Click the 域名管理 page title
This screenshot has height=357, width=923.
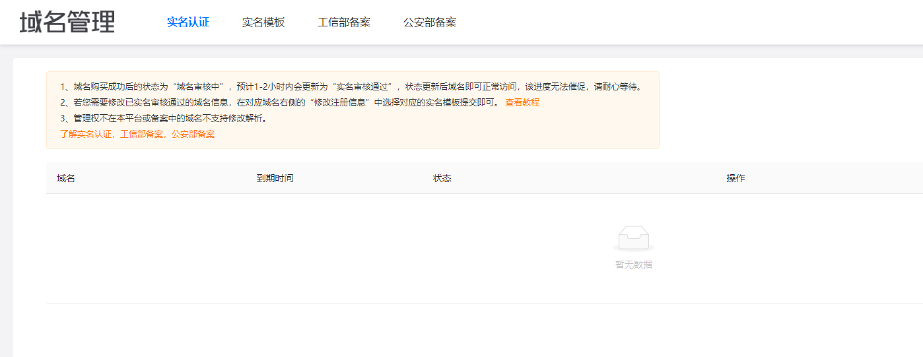(x=67, y=22)
